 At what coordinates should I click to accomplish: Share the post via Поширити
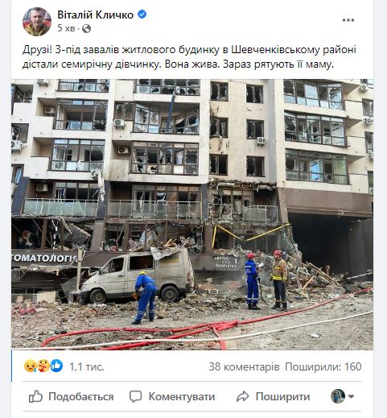coord(273,396)
